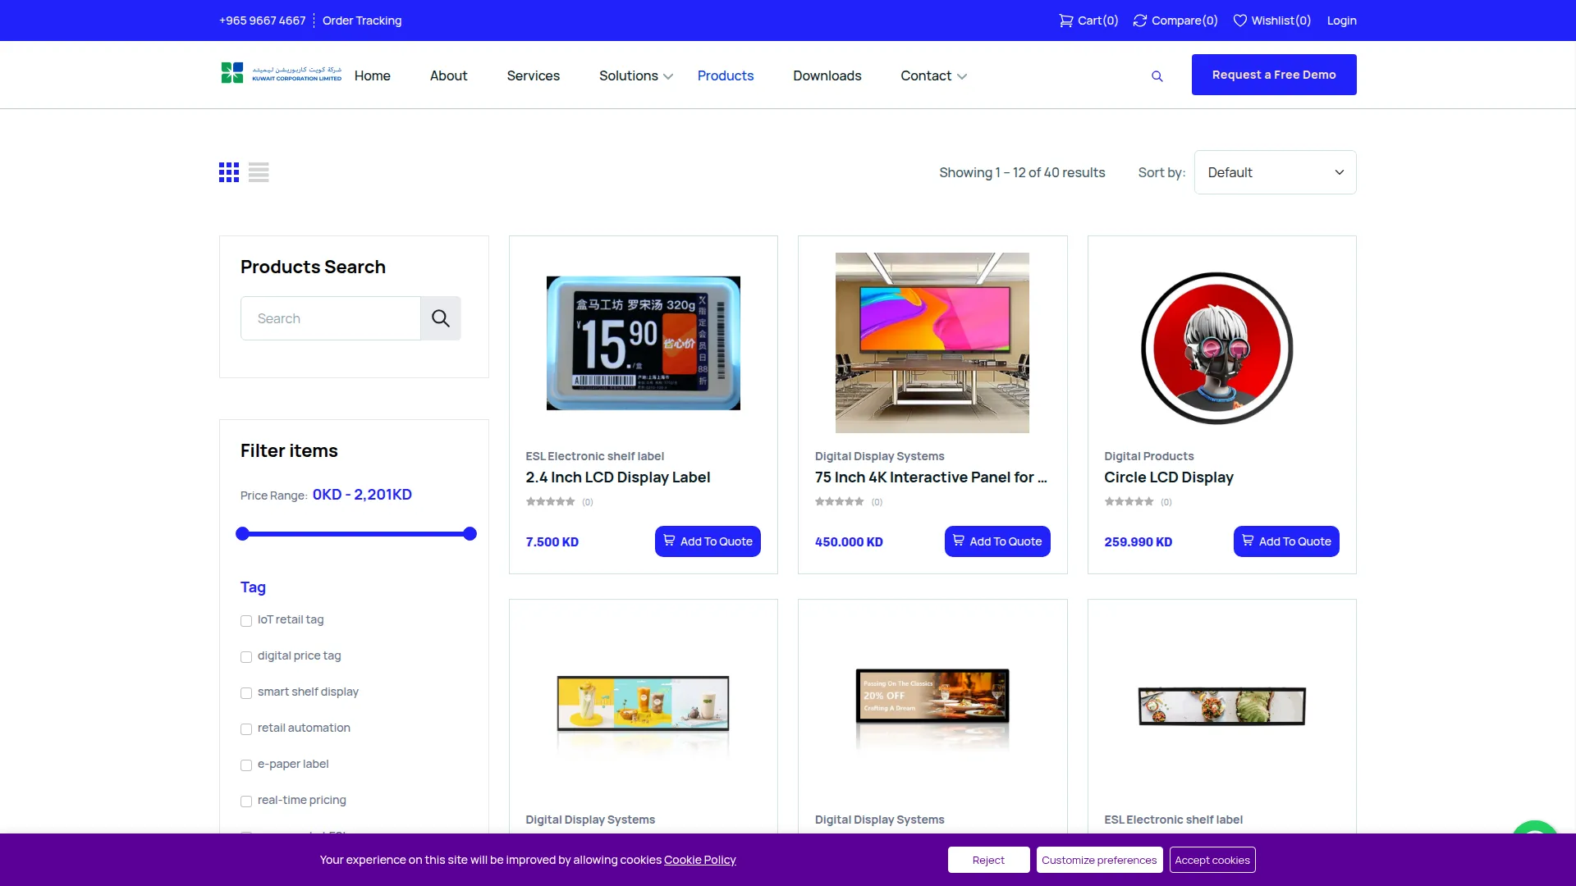Click a rating star under Circle LCD Display
This screenshot has height=886, width=1576.
[x=1129, y=502]
